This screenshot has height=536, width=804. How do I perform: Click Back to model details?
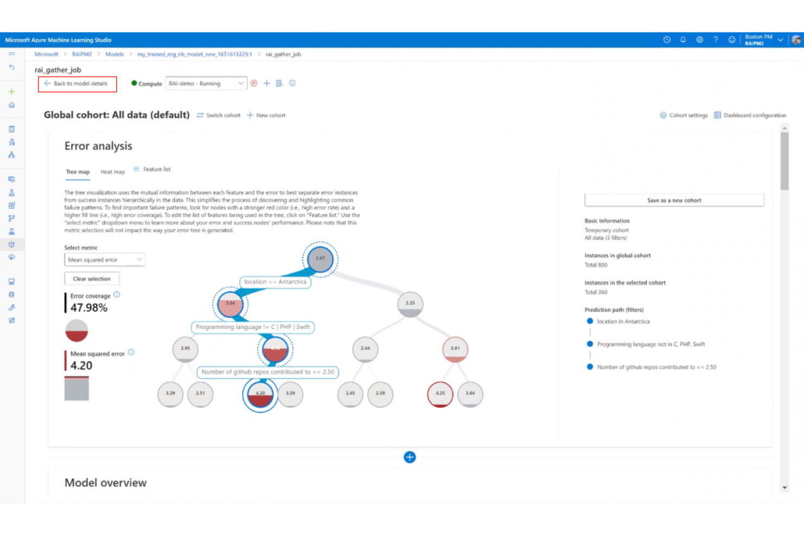tap(77, 84)
